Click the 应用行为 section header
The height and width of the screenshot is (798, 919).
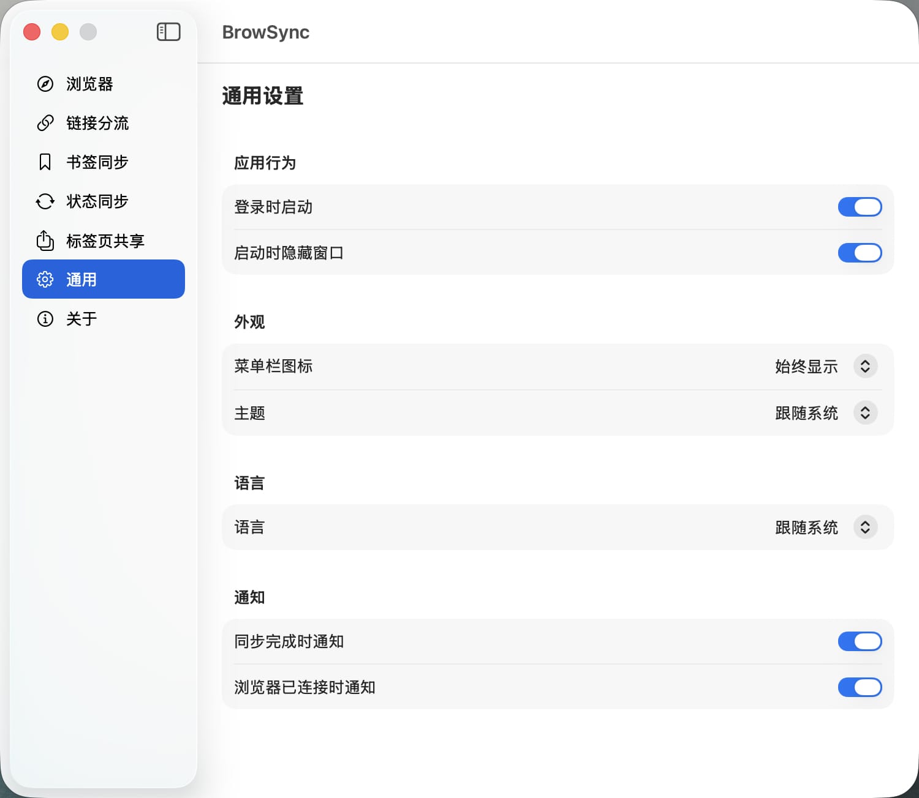click(x=265, y=163)
